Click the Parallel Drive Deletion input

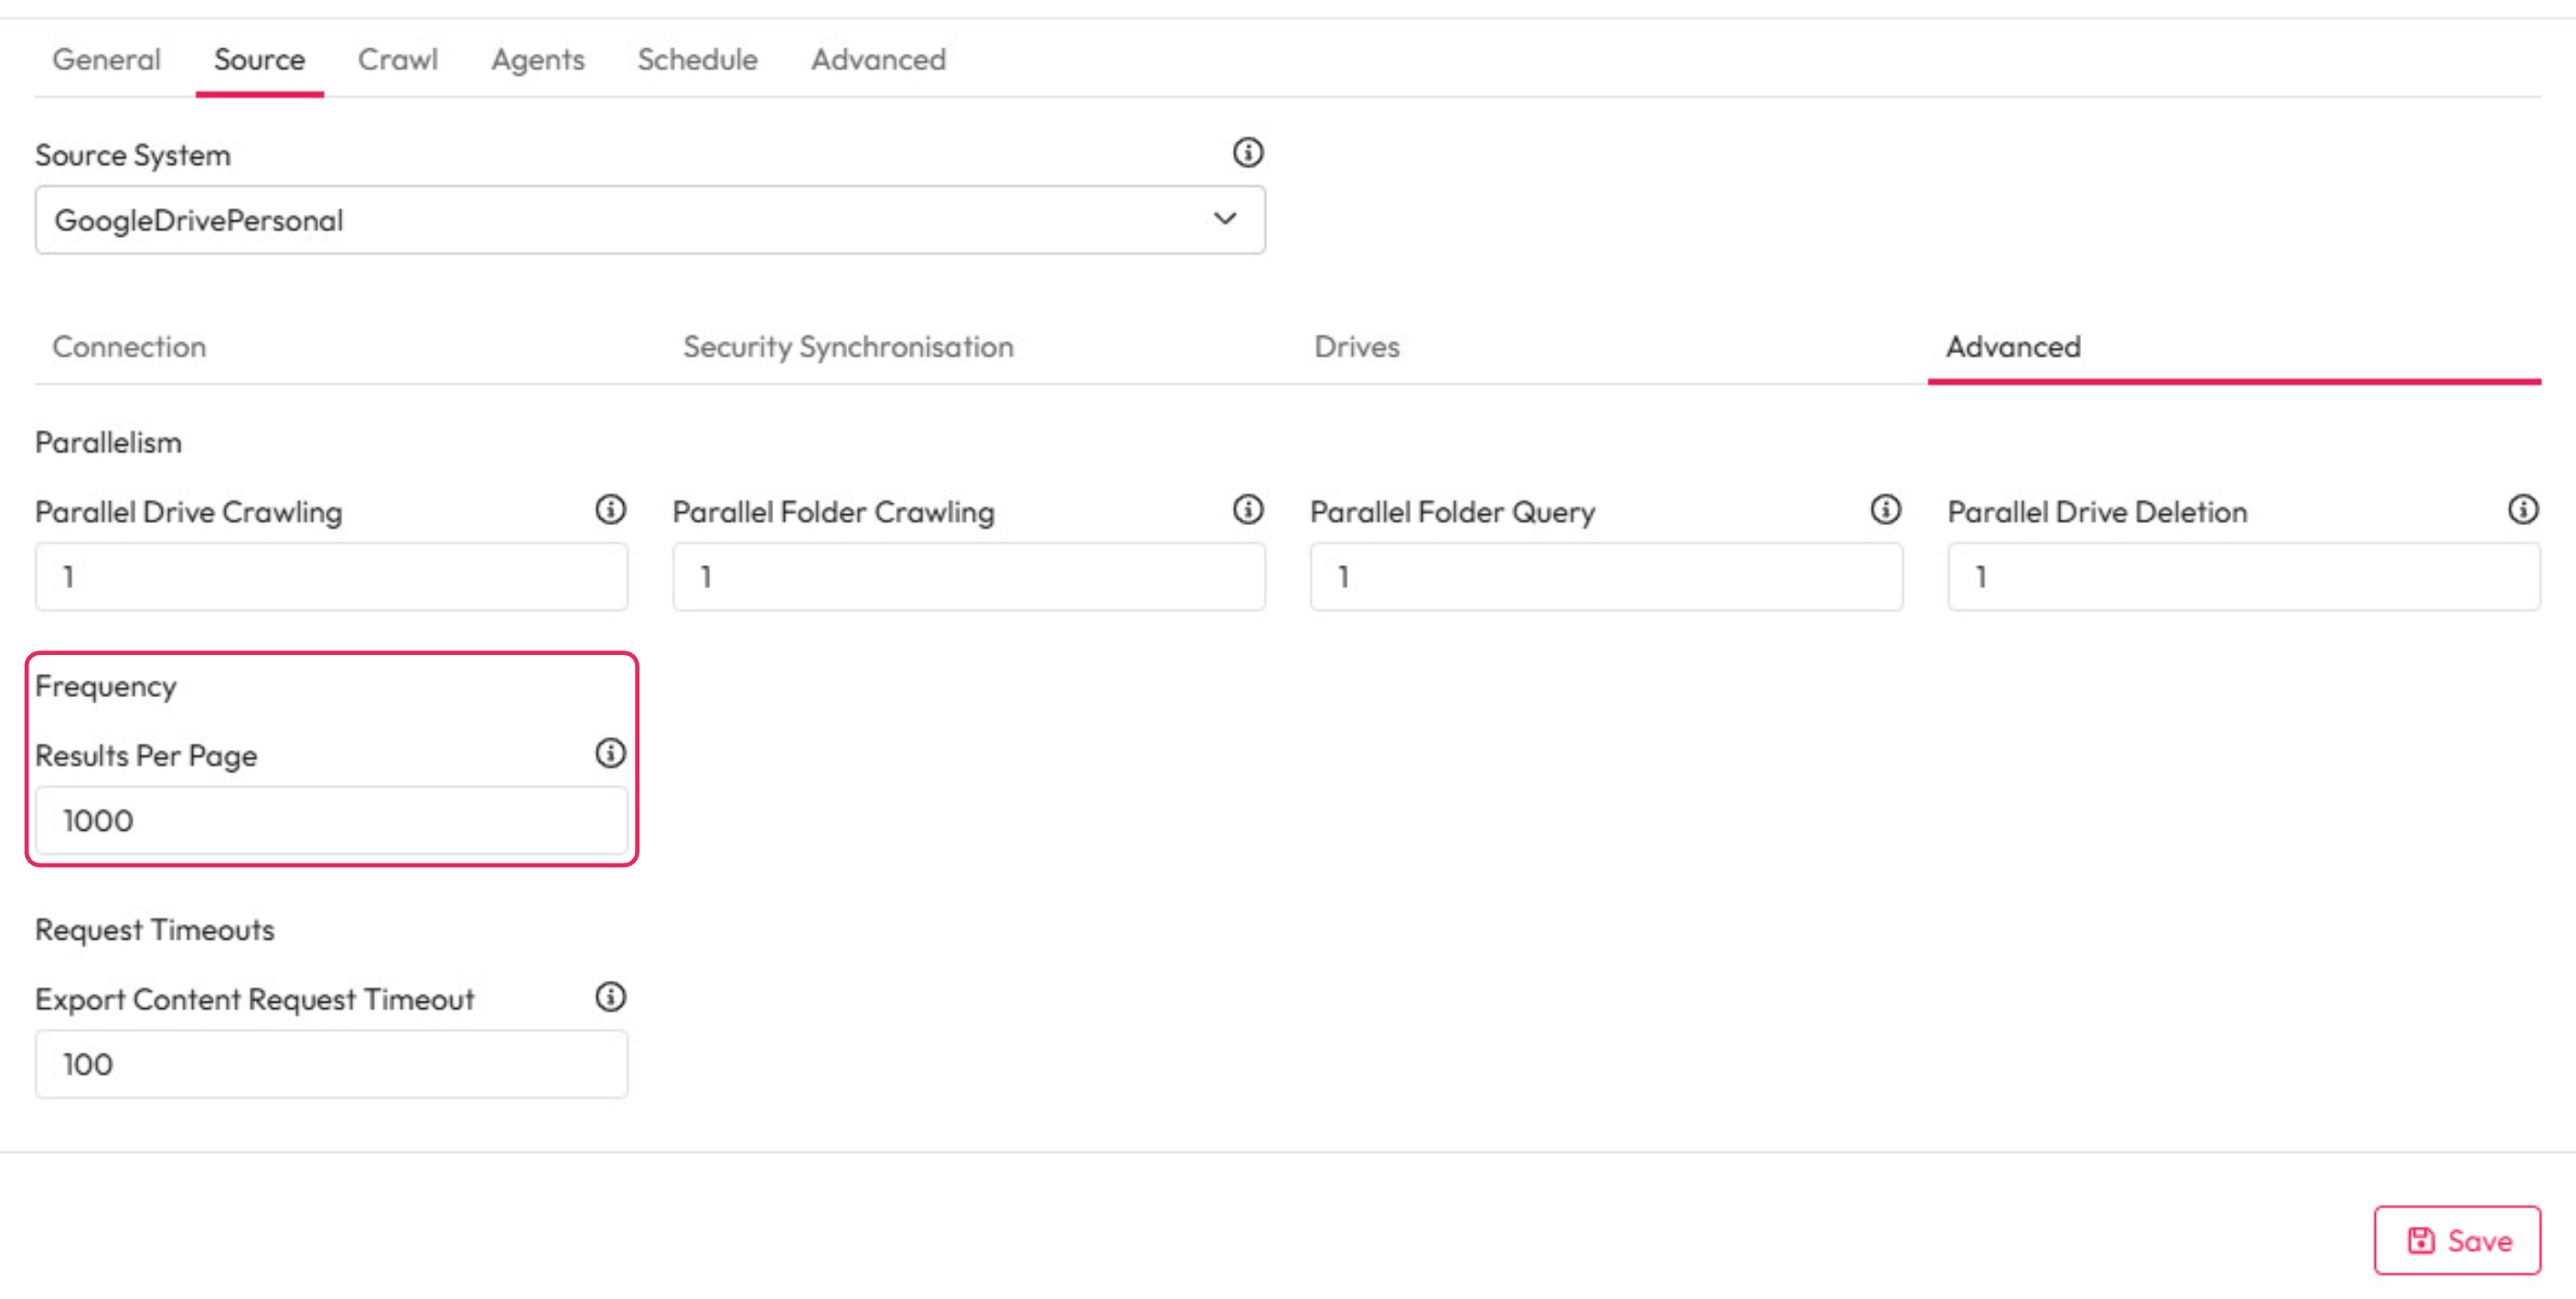tap(2243, 577)
